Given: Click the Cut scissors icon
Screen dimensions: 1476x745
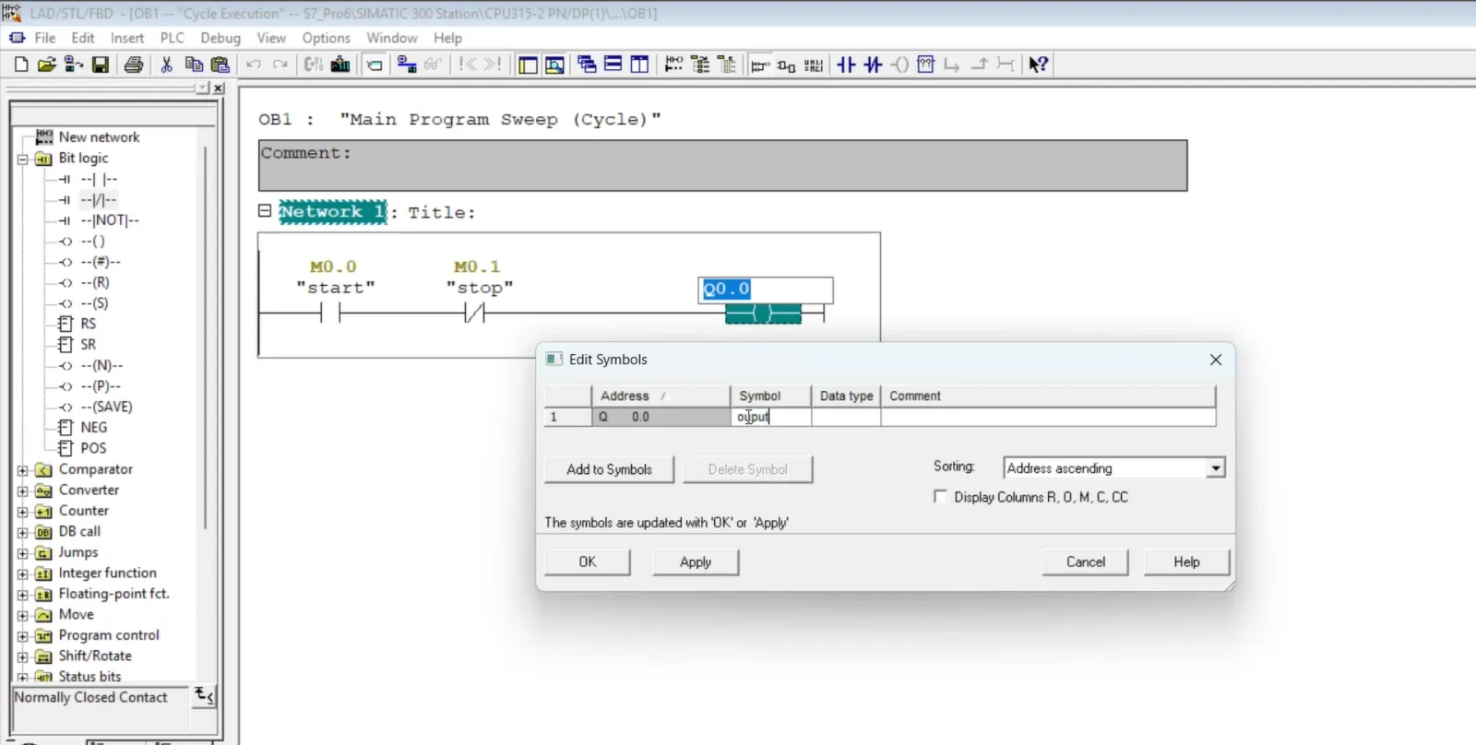Looking at the screenshot, I should pyautogui.click(x=167, y=65).
